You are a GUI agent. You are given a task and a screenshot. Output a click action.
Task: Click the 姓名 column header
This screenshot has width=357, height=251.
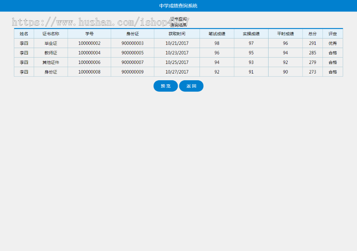[24, 34]
